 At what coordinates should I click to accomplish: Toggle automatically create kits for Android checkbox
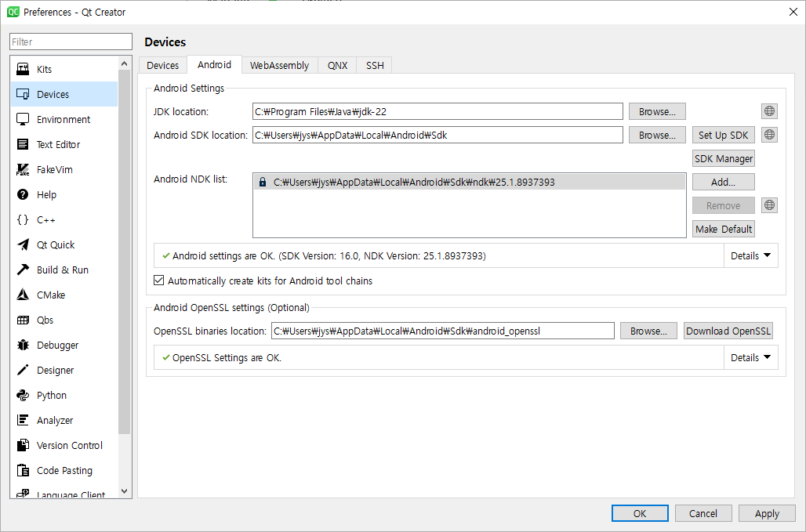click(159, 280)
